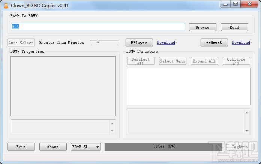Click the Read button
261x164 pixels.
[x=234, y=27]
